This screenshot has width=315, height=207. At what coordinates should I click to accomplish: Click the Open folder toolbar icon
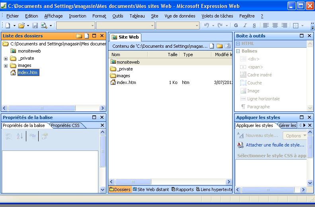(22, 25)
